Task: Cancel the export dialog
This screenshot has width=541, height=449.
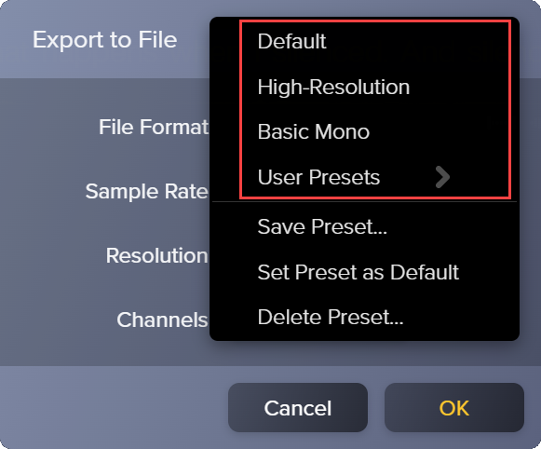Action: [x=298, y=408]
